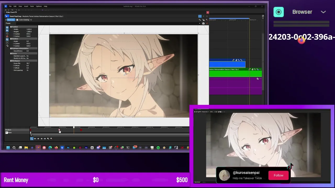
Task: Click the fx icon on purple clip
Action: (x=258, y=79)
